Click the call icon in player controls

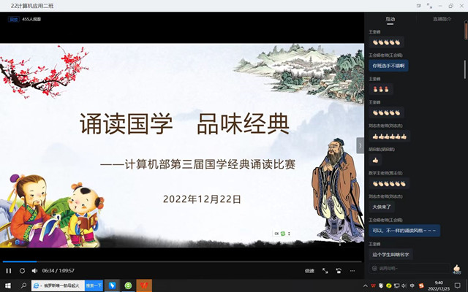339,271
